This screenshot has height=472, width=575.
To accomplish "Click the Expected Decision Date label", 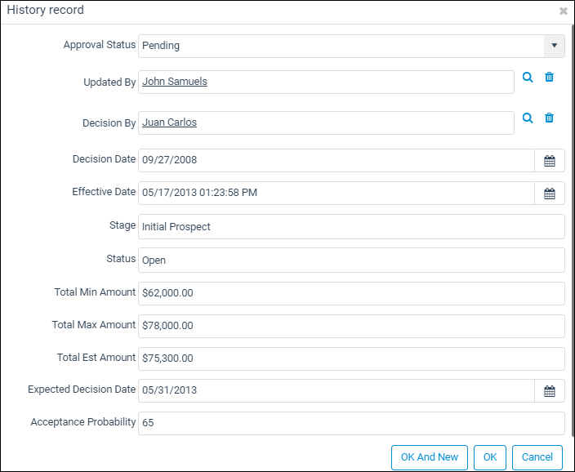I will click(x=82, y=390).
